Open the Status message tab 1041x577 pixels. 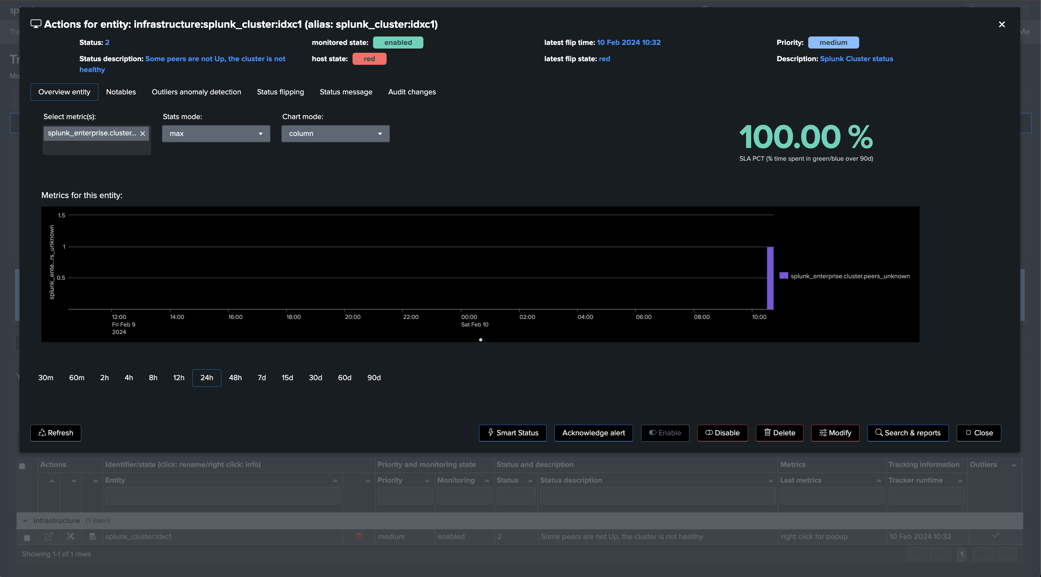tap(346, 92)
